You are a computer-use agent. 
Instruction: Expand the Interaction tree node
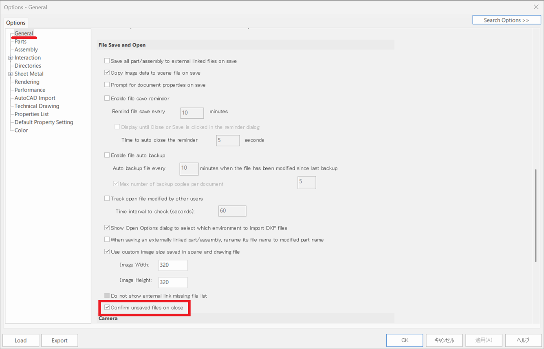tap(11, 58)
